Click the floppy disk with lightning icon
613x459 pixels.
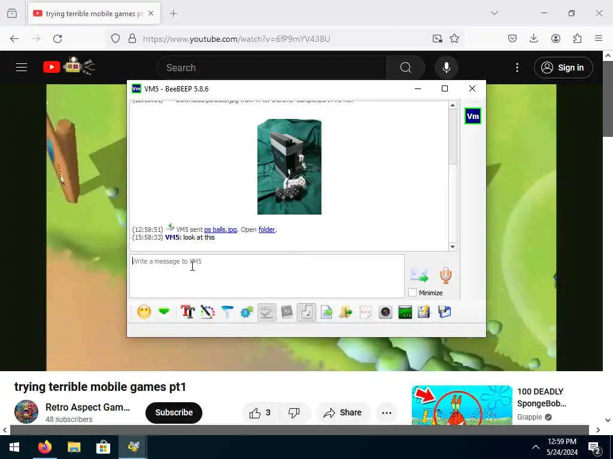[x=424, y=312]
